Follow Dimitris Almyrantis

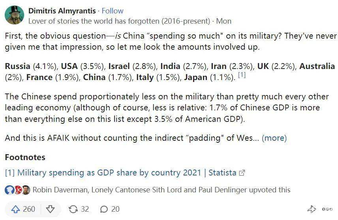tap(113, 11)
